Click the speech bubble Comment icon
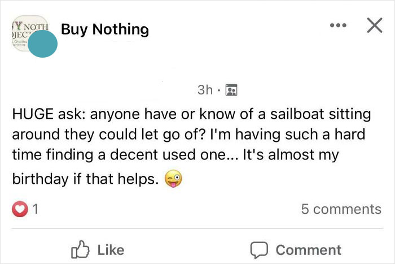Screen dimensions: 395x264 (258, 250)
